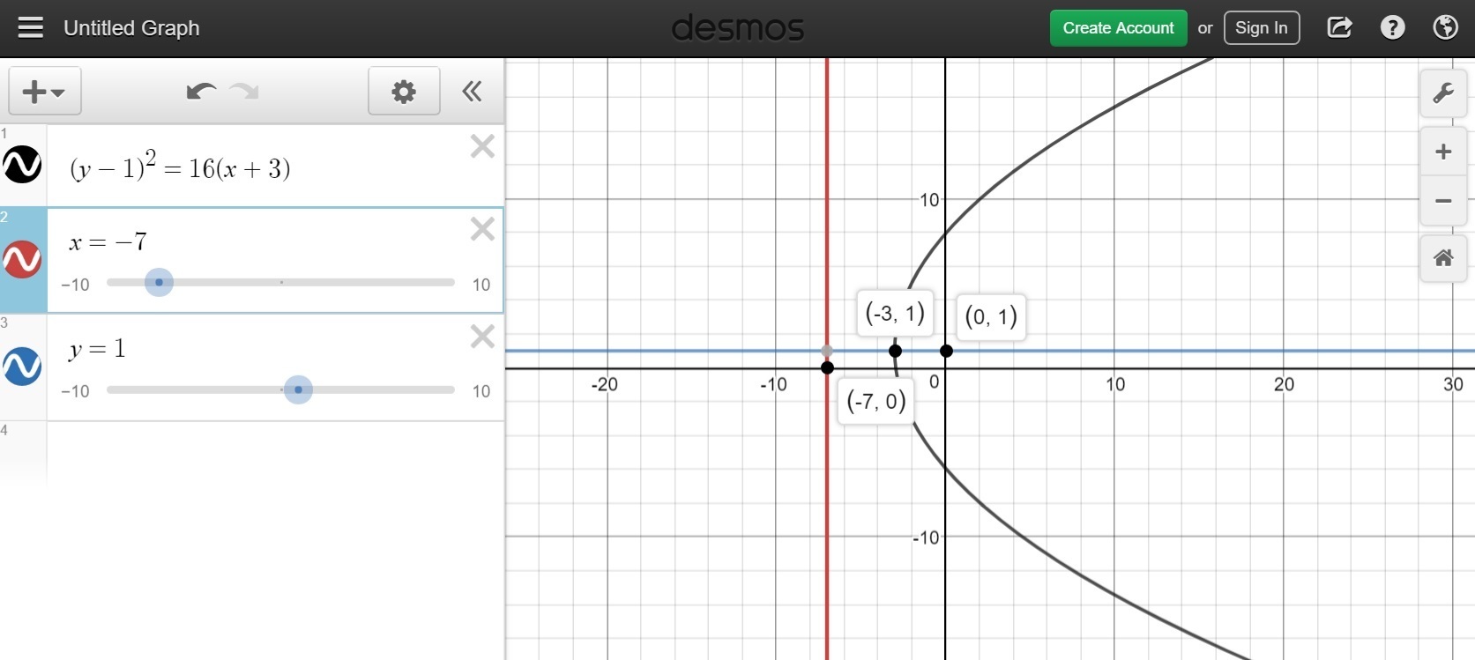Click the y = 1 slider handle
The width and height of the screenshot is (1475, 660).
298,389
